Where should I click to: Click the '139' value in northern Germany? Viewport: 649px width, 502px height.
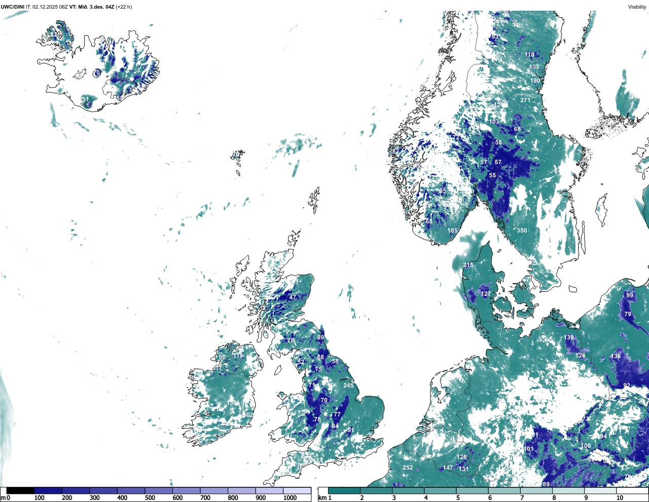569,337
